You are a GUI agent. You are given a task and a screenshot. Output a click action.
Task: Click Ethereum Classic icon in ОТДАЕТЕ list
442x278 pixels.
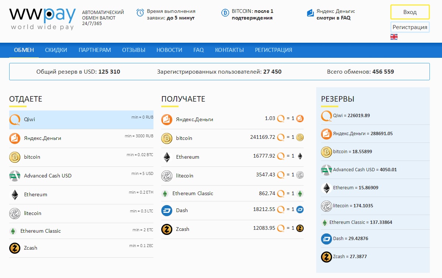click(13, 231)
